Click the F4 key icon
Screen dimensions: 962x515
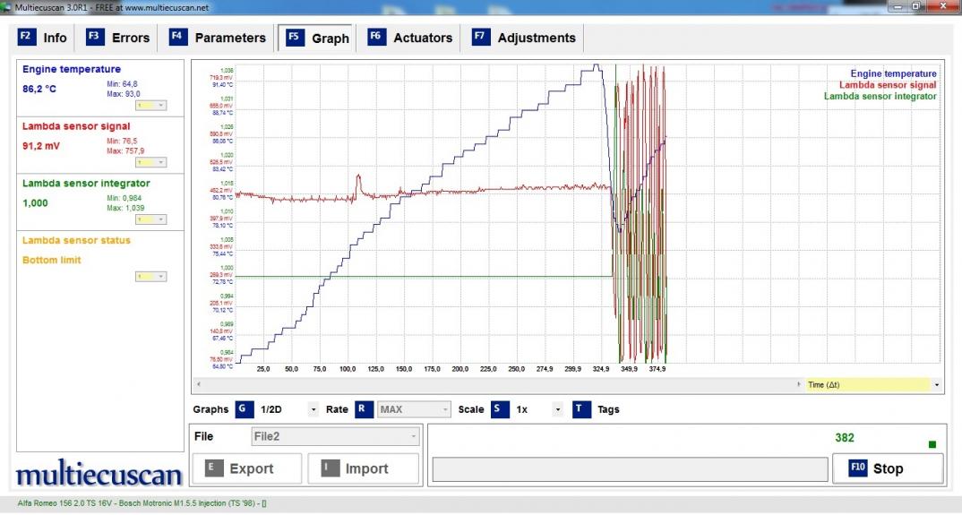pos(178,36)
